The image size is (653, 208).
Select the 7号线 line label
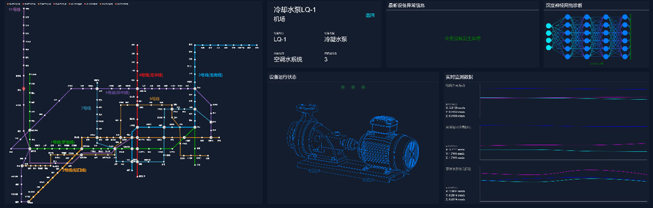(86, 108)
